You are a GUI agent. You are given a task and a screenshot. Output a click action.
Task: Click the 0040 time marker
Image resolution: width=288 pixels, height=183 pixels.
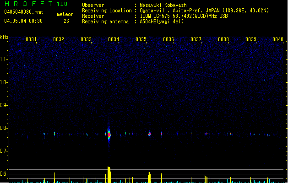(x=278, y=39)
